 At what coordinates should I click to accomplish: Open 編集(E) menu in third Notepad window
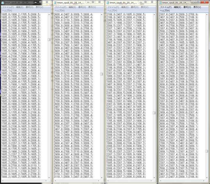(125, 7)
